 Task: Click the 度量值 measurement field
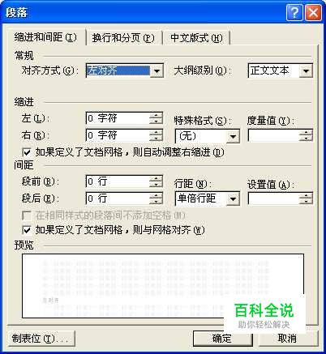[273, 135]
